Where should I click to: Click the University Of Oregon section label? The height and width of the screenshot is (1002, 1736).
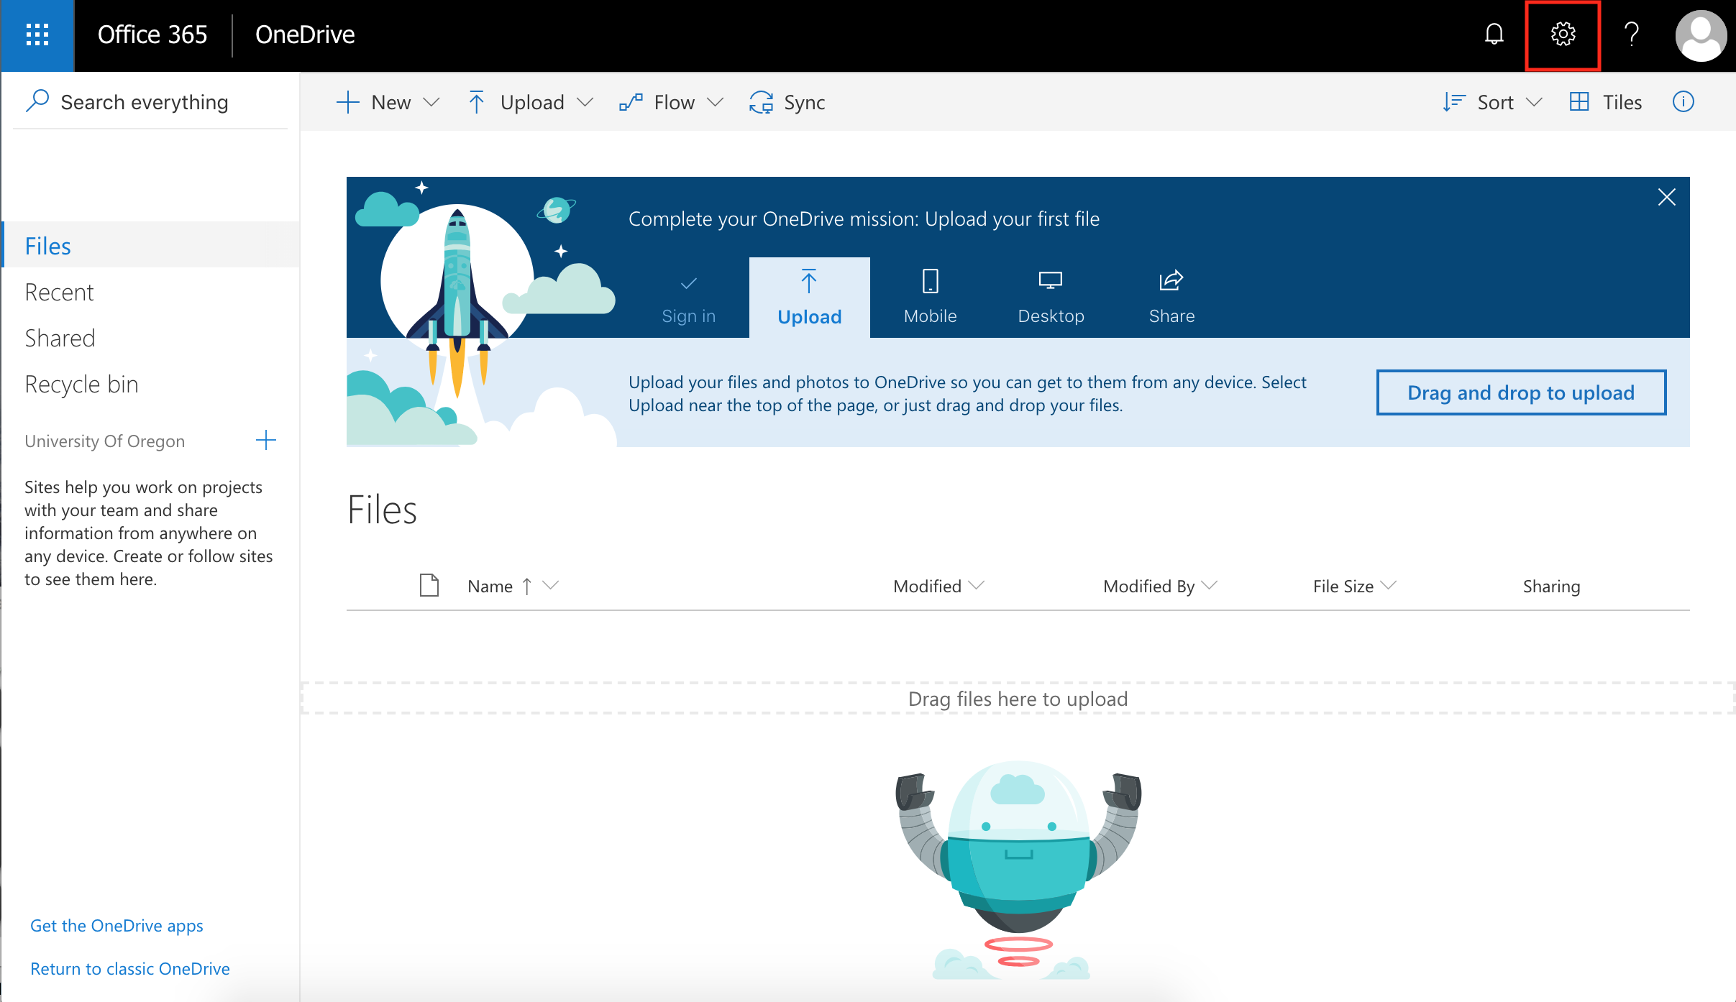pos(105,441)
